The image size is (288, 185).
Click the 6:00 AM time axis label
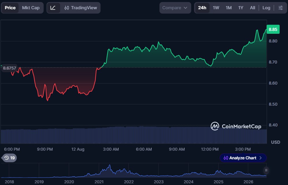click(144, 149)
